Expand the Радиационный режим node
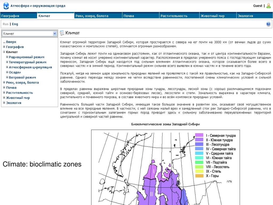This screenshot has width=273, height=205. click(7, 57)
